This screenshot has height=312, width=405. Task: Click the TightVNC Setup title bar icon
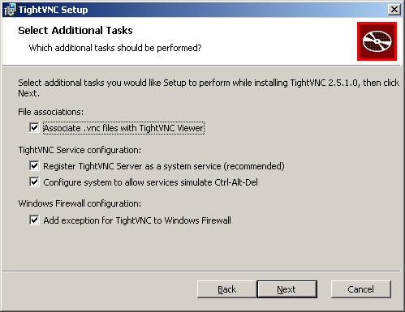(11, 10)
